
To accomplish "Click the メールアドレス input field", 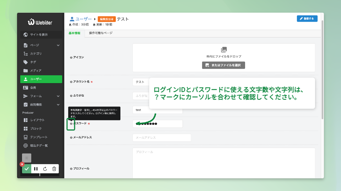I will [x=162, y=138].
